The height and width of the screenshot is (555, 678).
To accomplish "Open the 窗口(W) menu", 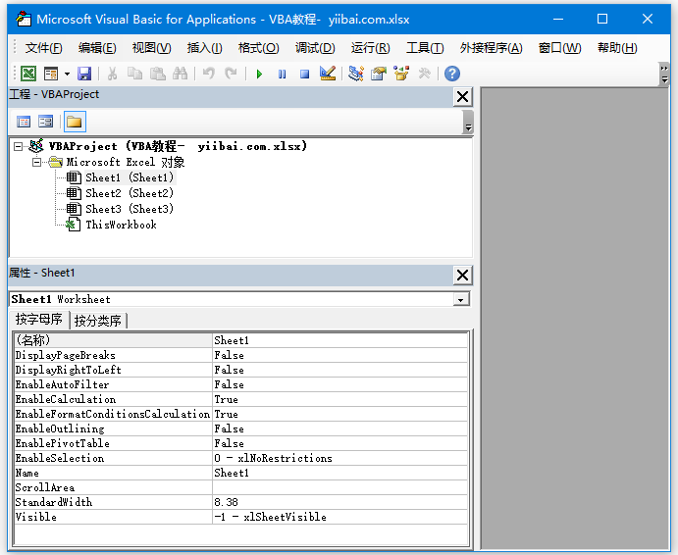I will (x=559, y=48).
